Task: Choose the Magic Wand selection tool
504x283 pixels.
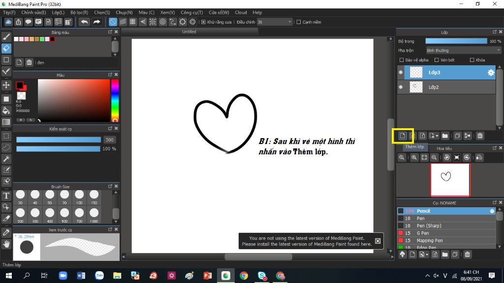Action: pos(6,159)
